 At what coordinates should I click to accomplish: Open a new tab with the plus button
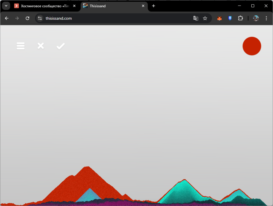click(x=153, y=6)
